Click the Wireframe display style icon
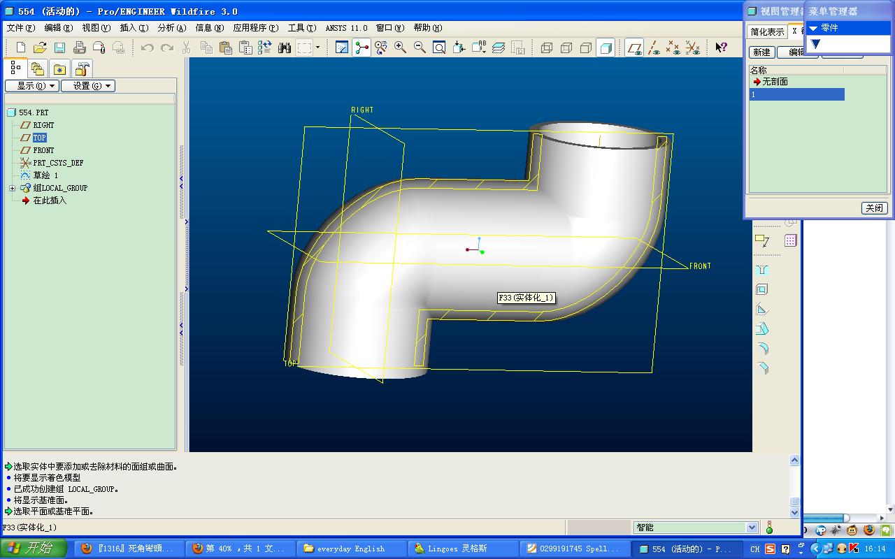The width and height of the screenshot is (895, 559). pyautogui.click(x=547, y=48)
